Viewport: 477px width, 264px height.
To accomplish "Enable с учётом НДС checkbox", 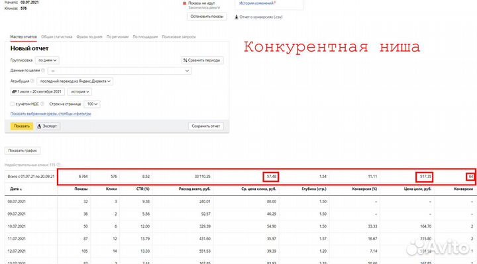I will (x=13, y=104).
